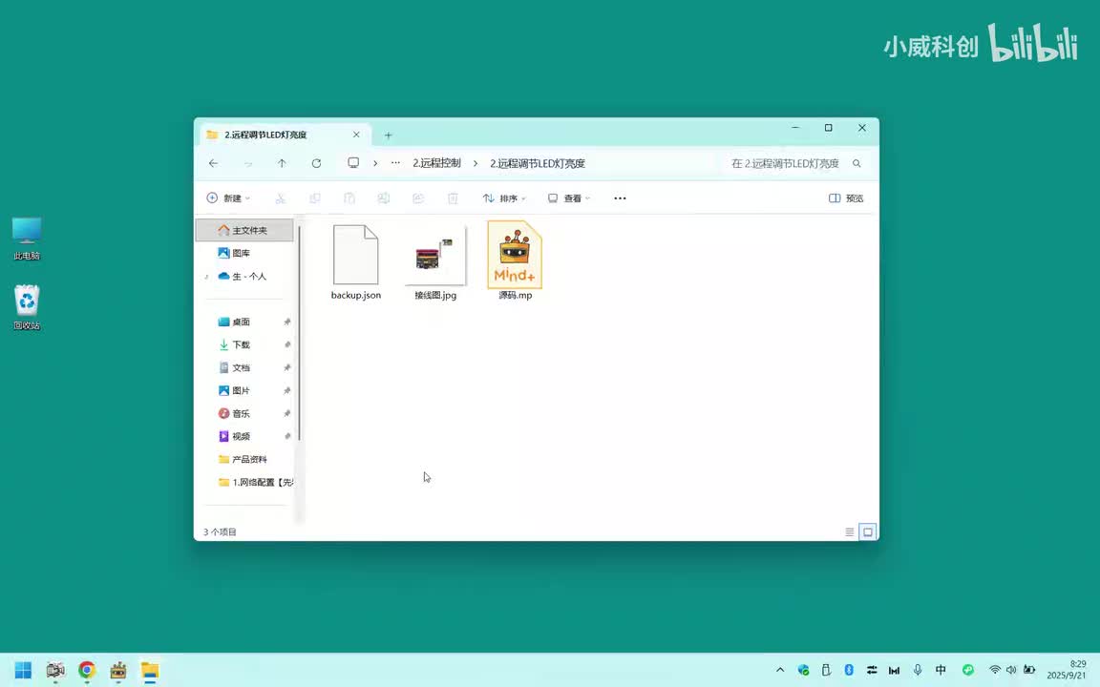Toggle the 预览 preview pane
The image size is (1100, 687).
coord(846,198)
